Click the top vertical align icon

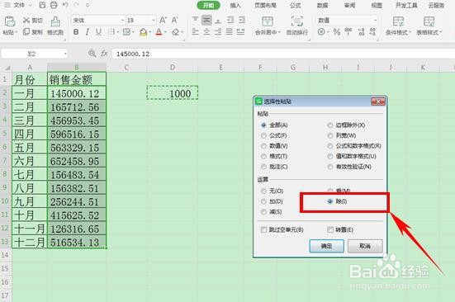tap(195, 20)
